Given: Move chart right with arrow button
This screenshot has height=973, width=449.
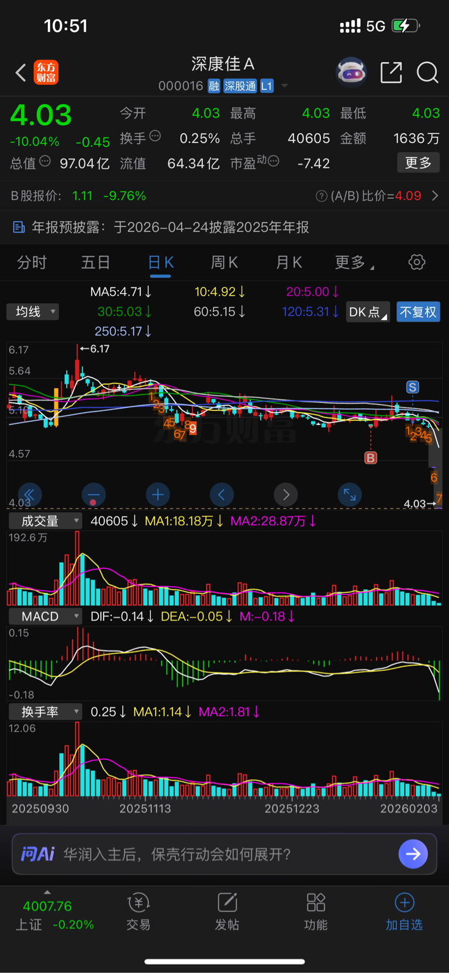Looking at the screenshot, I should (x=286, y=495).
